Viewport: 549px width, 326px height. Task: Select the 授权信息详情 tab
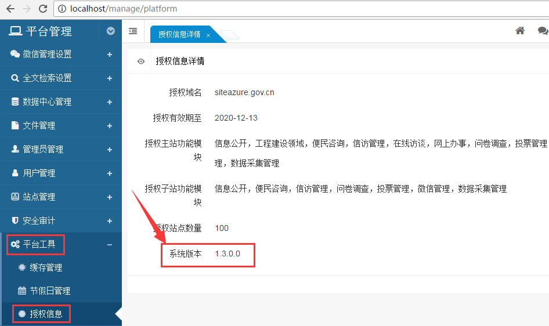coord(179,35)
